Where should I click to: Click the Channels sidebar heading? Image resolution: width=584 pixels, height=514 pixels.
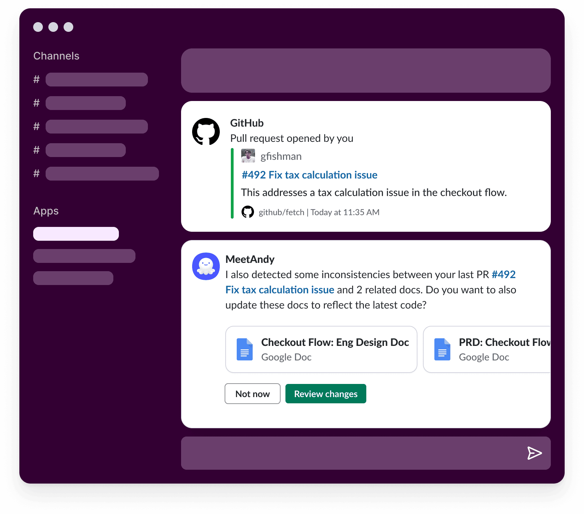pyautogui.click(x=56, y=56)
